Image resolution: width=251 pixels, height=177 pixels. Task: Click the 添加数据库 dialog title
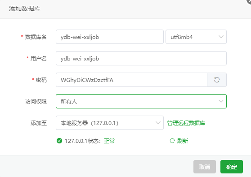[25, 9]
